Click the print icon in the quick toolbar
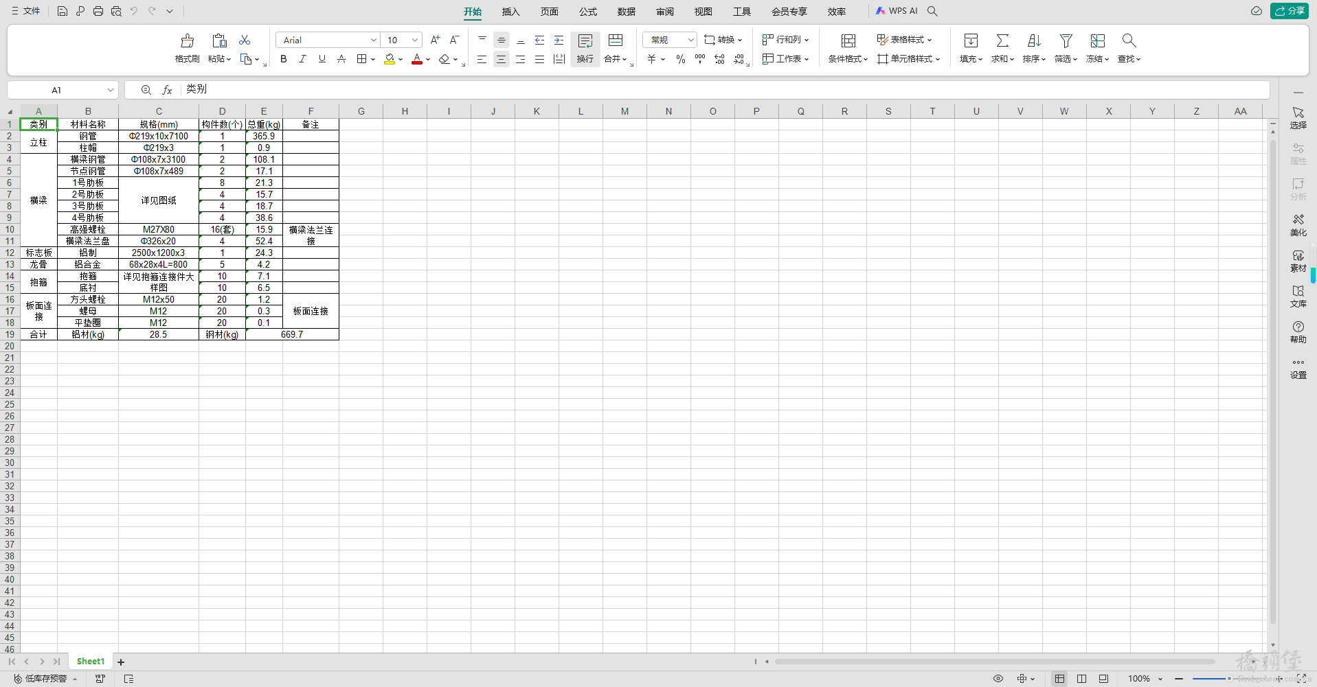The image size is (1317, 687). [98, 11]
